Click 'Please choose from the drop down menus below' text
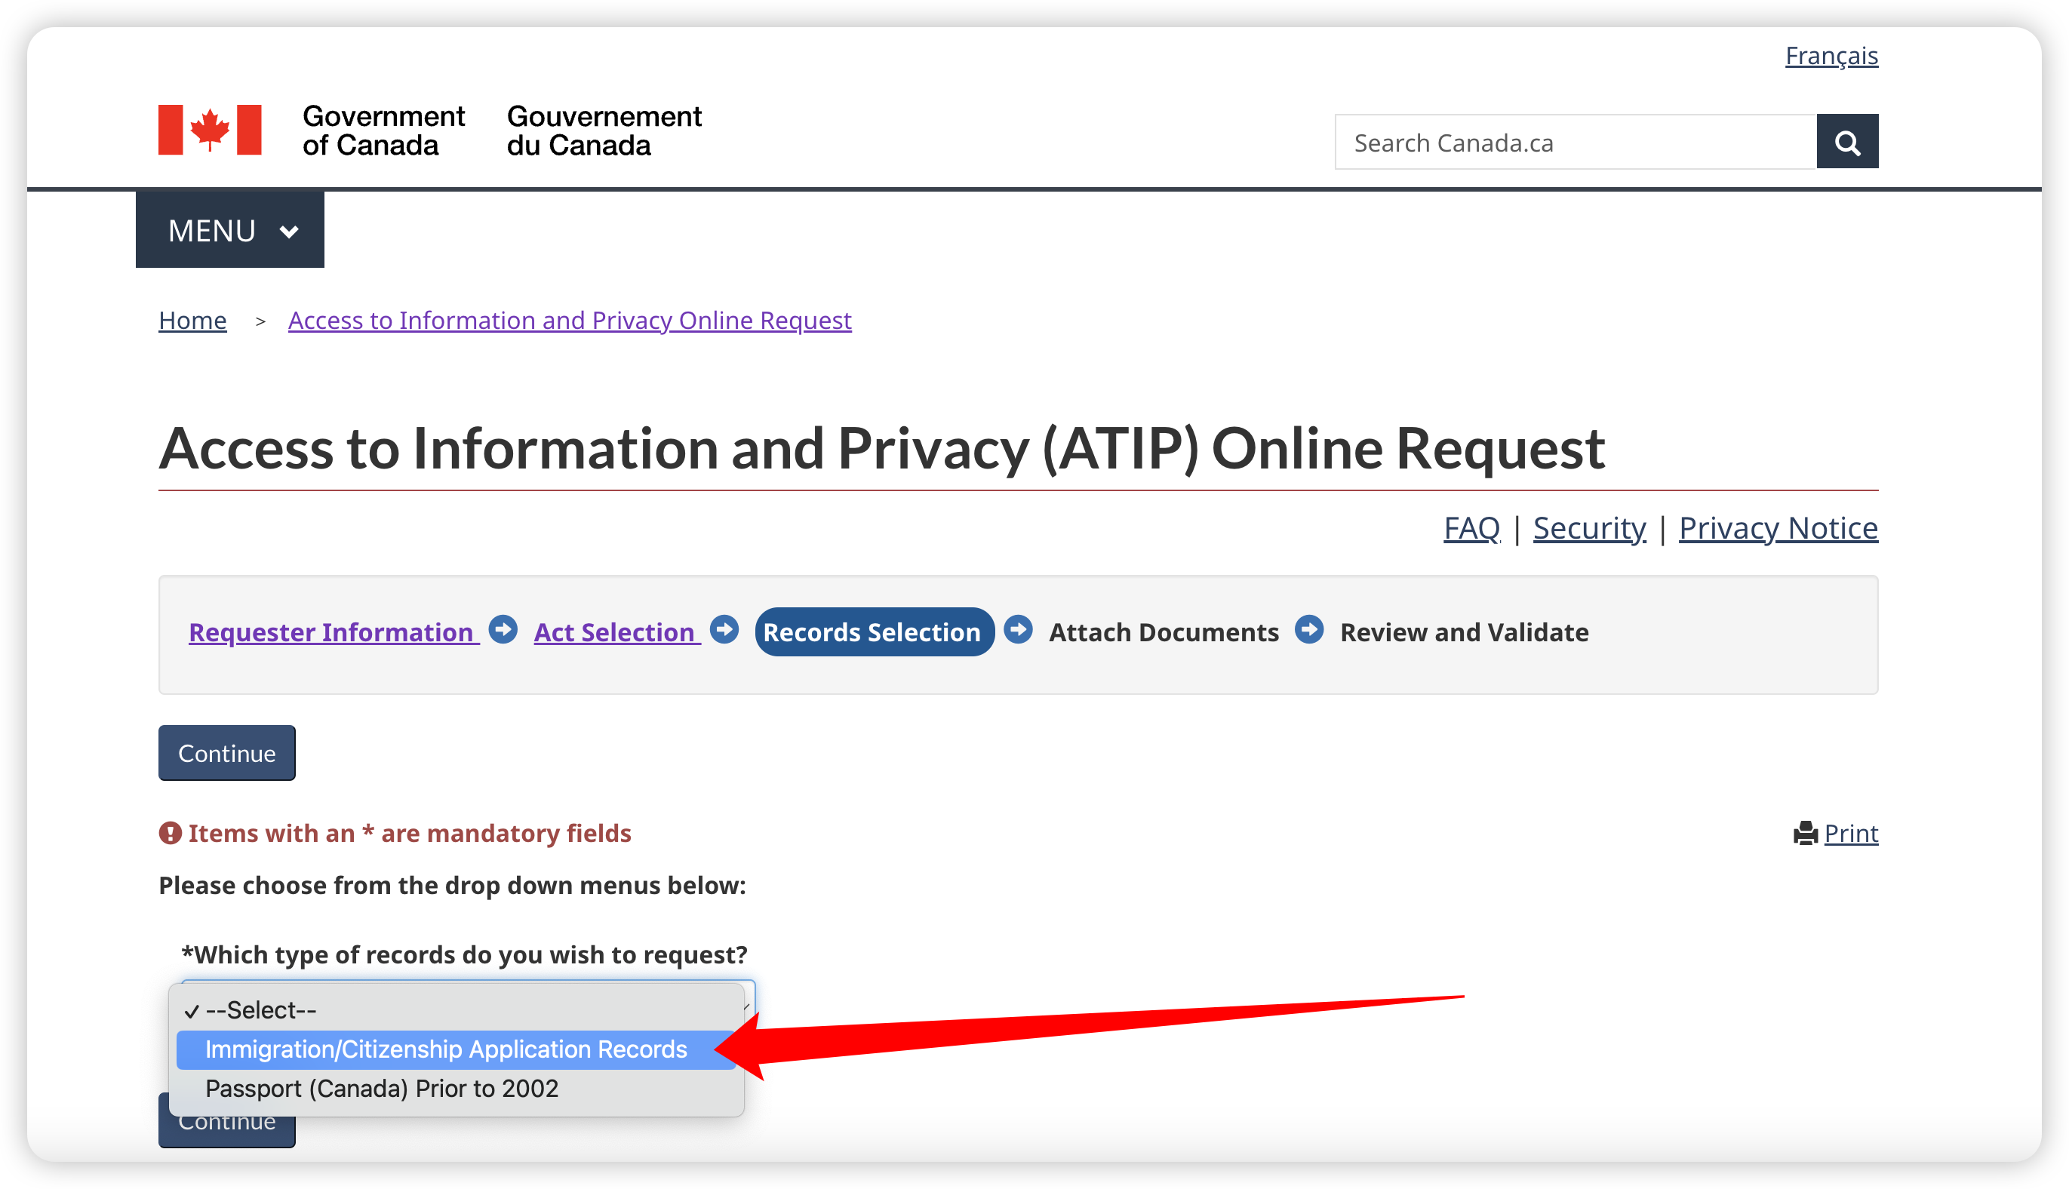The height and width of the screenshot is (1189, 2069). (x=452, y=885)
